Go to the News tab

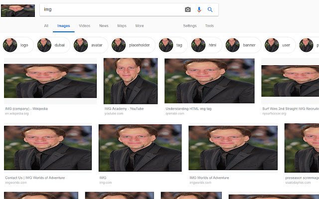[104, 26]
